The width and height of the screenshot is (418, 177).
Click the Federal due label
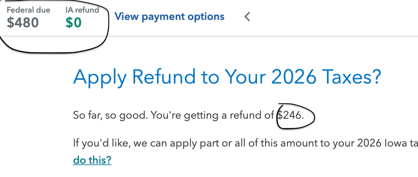pyautogui.click(x=28, y=10)
